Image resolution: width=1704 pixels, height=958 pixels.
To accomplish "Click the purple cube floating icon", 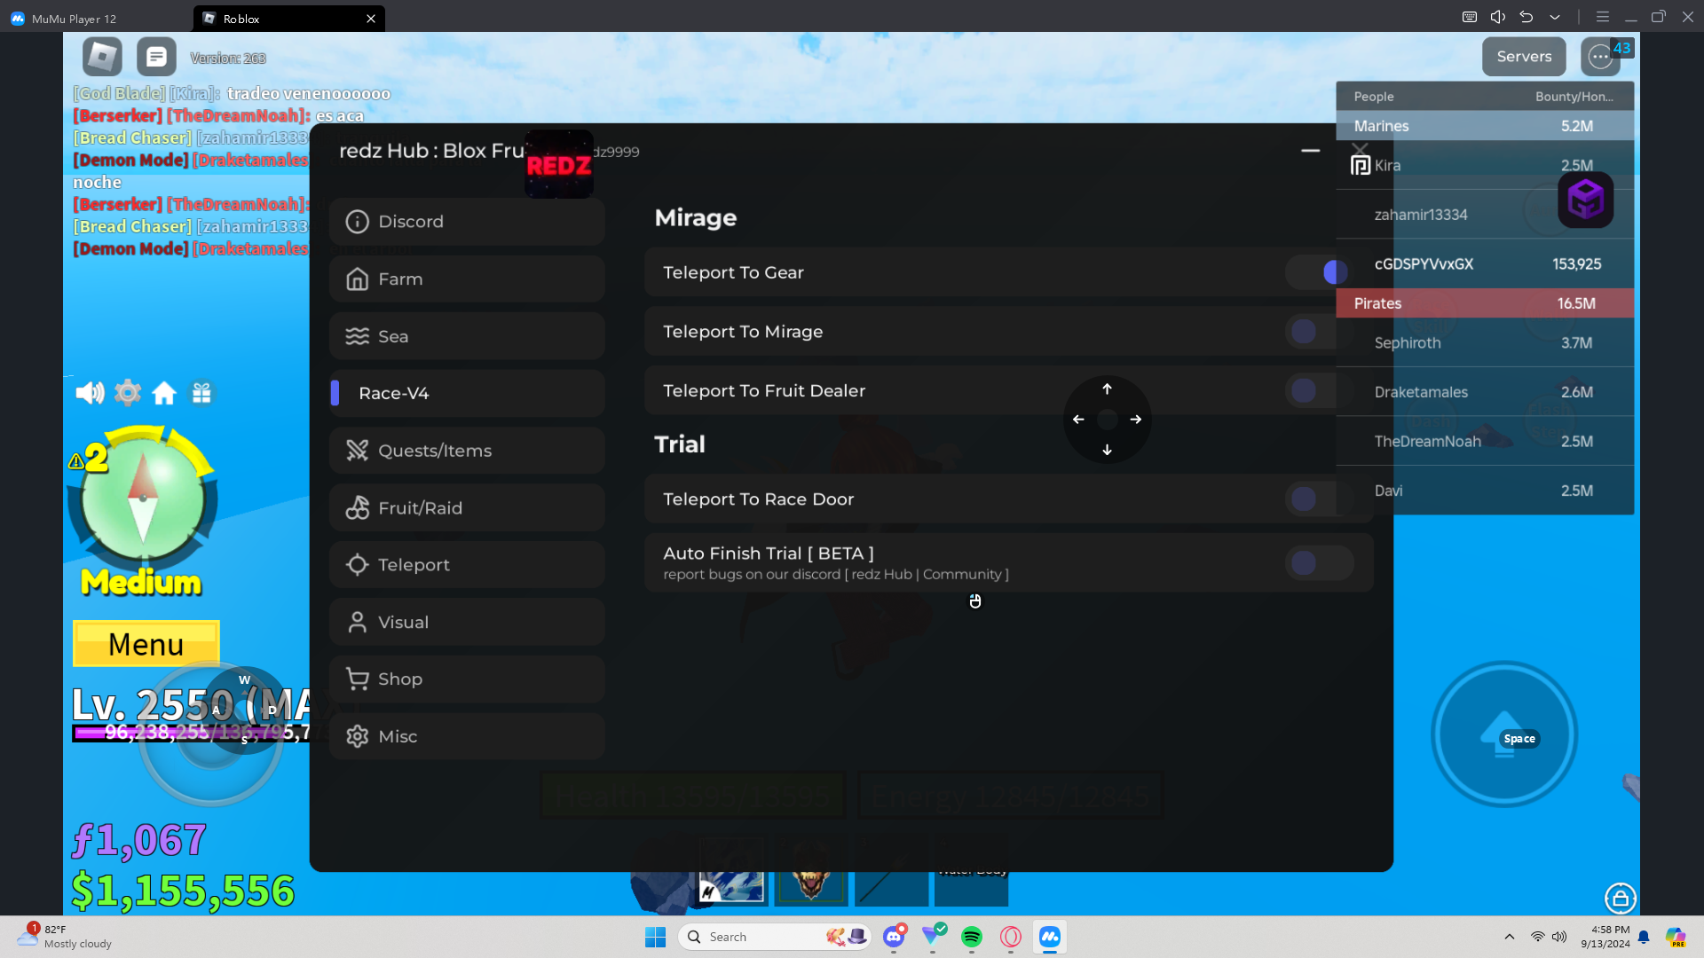I will [x=1586, y=200].
